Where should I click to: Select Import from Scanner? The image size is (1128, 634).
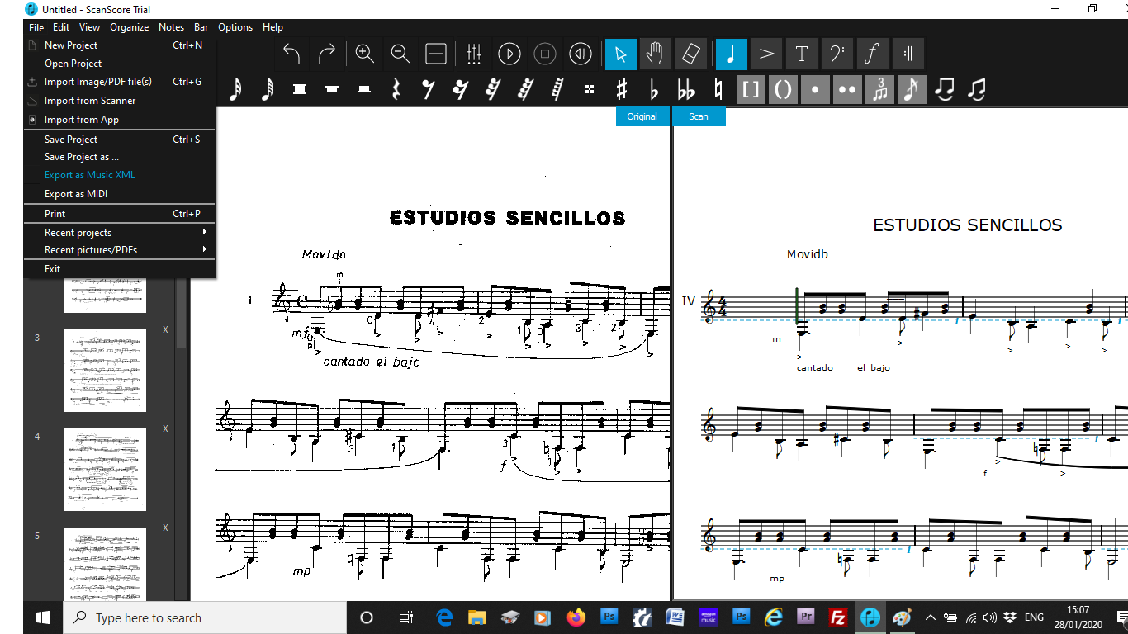click(120, 101)
